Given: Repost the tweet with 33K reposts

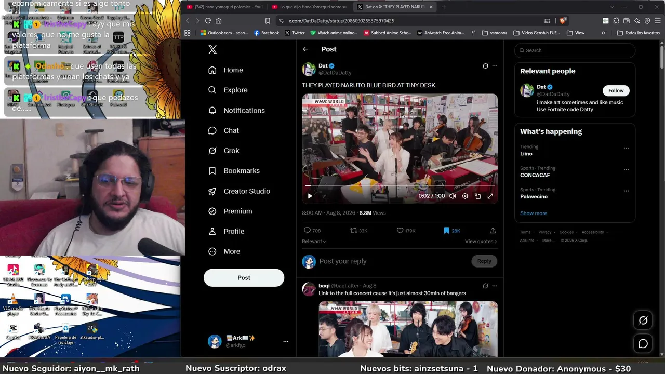Looking at the screenshot, I should point(353,230).
